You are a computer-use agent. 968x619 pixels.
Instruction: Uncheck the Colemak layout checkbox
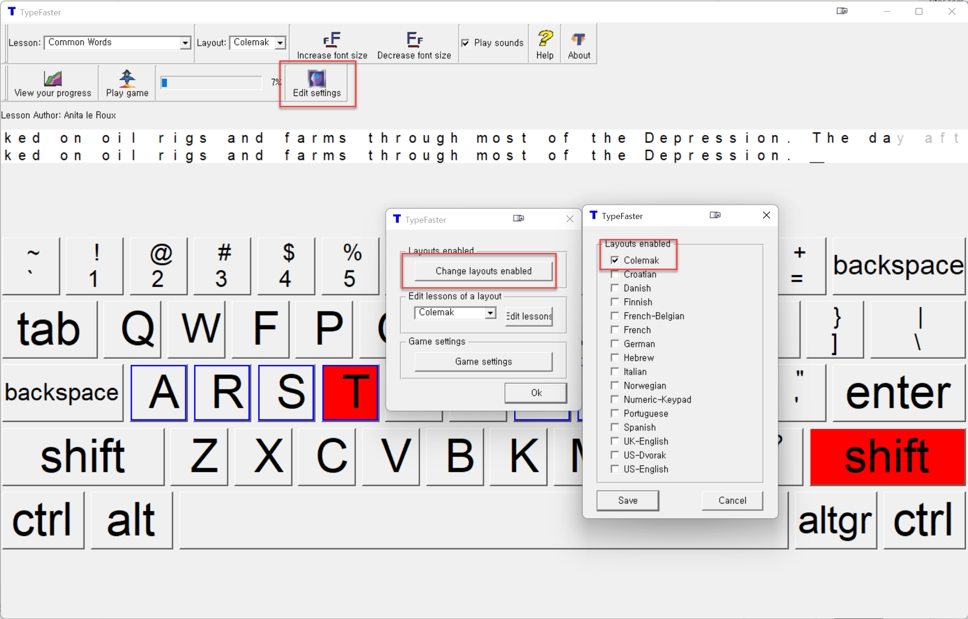pos(615,260)
